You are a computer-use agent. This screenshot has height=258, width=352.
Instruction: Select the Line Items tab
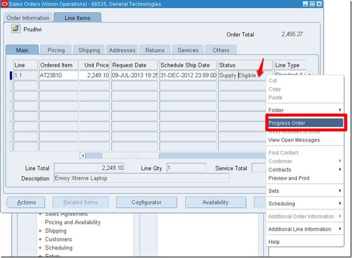coord(77,18)
